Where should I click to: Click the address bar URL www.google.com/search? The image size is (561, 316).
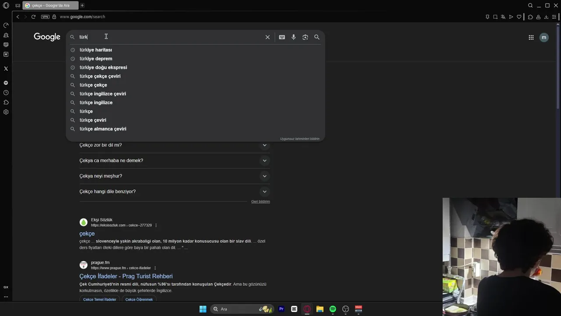tap(82, 17)
